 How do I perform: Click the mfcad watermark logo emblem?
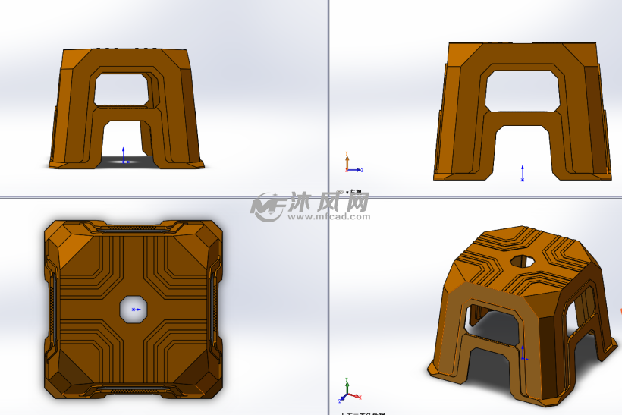click(267, 206)
